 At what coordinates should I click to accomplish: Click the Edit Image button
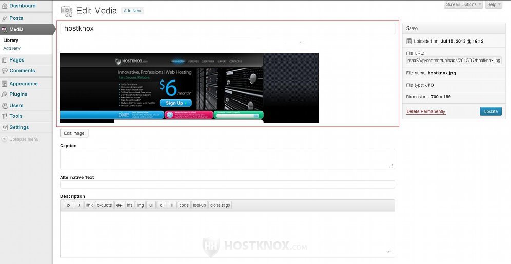click(74, 133)
